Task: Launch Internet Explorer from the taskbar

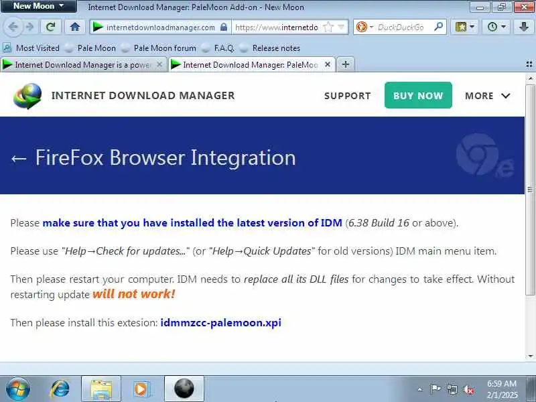Action: (x=60, y=389)
